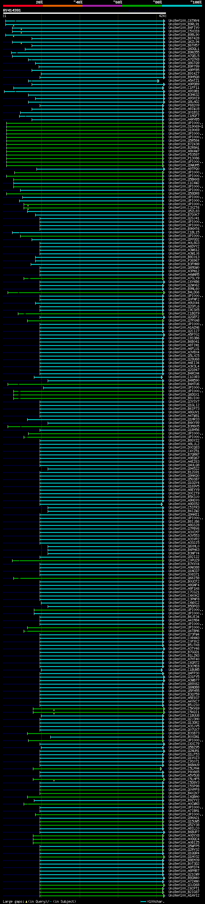
Task: Click the 424 query end position label
Action: click(x=162, y=16)
